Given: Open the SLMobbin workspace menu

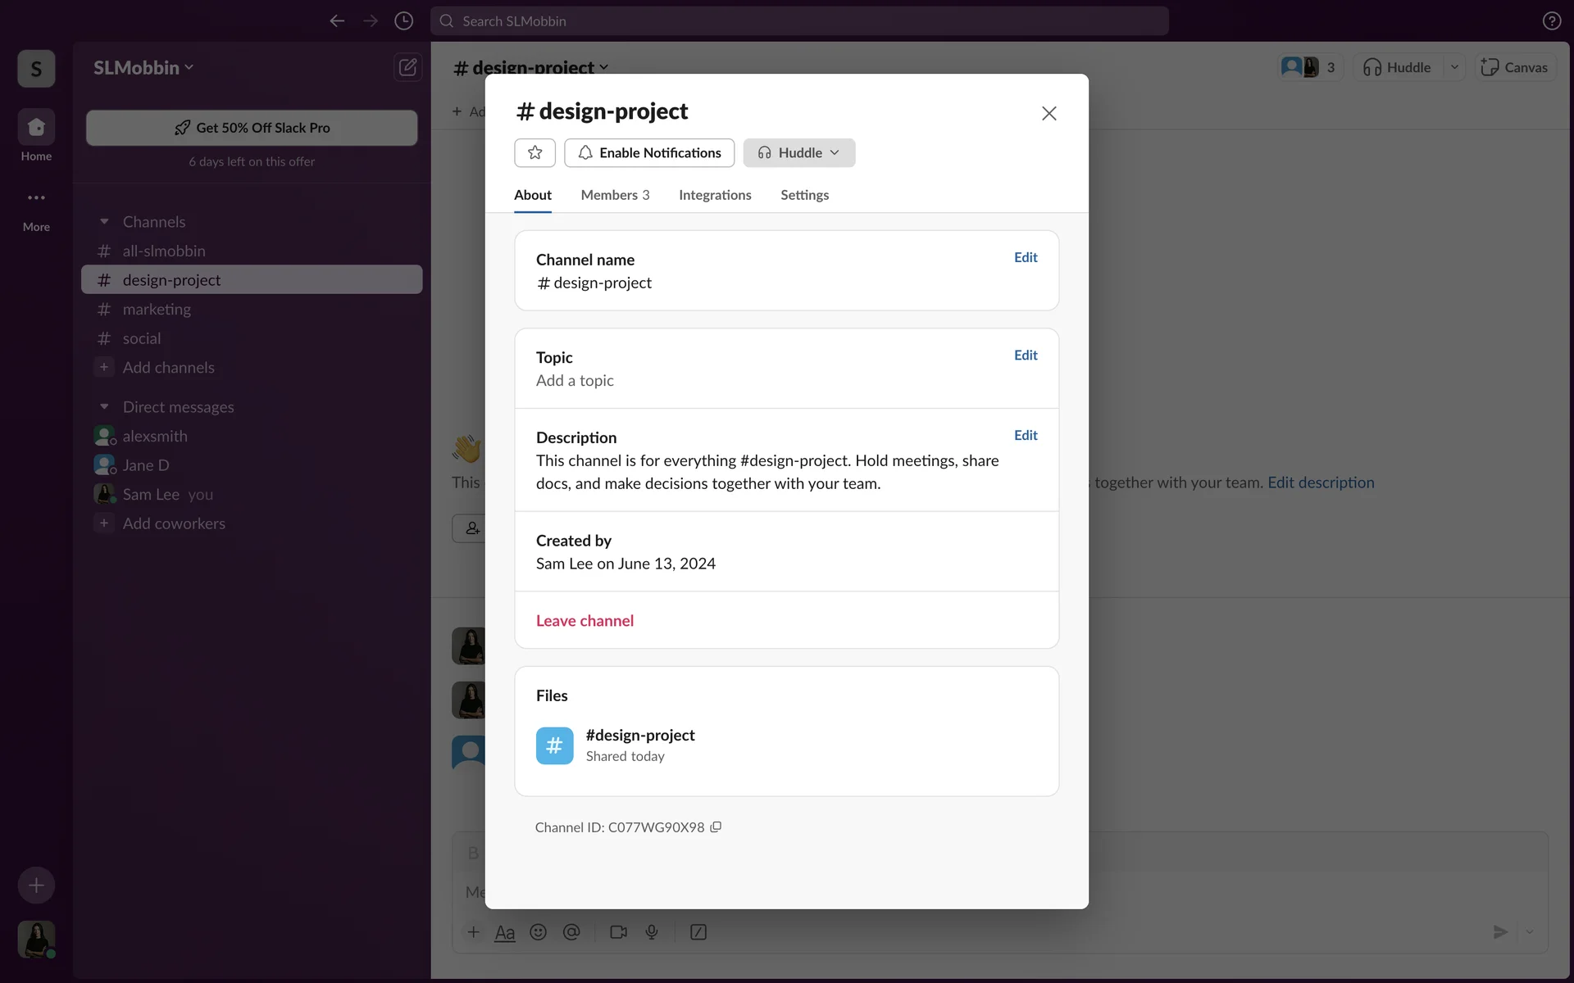Looking at the screenshot, I should coord(143,68).
